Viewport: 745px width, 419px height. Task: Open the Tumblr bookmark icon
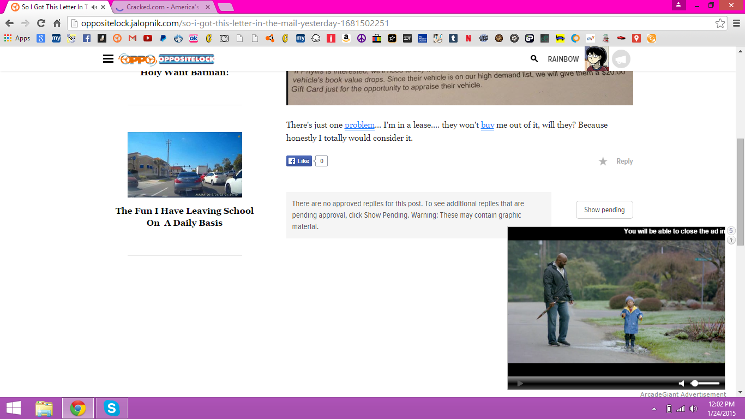pos(453,38)
